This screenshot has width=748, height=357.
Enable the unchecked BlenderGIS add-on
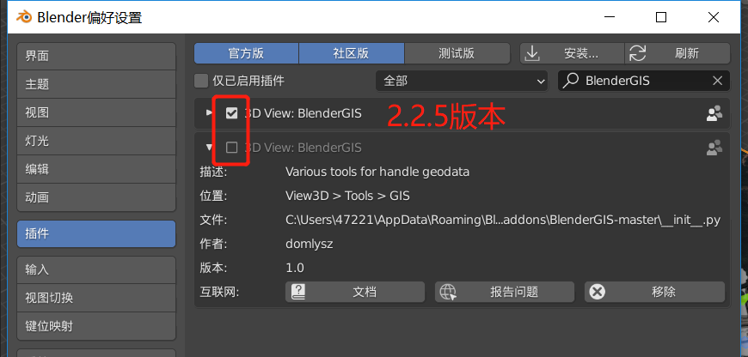tap(231, 148)
